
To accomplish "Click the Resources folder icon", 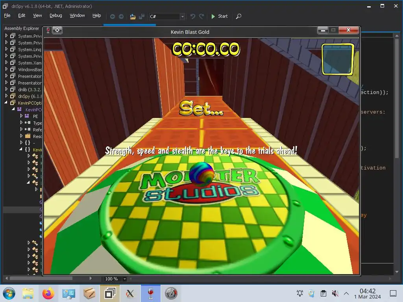I will [28, 136].
